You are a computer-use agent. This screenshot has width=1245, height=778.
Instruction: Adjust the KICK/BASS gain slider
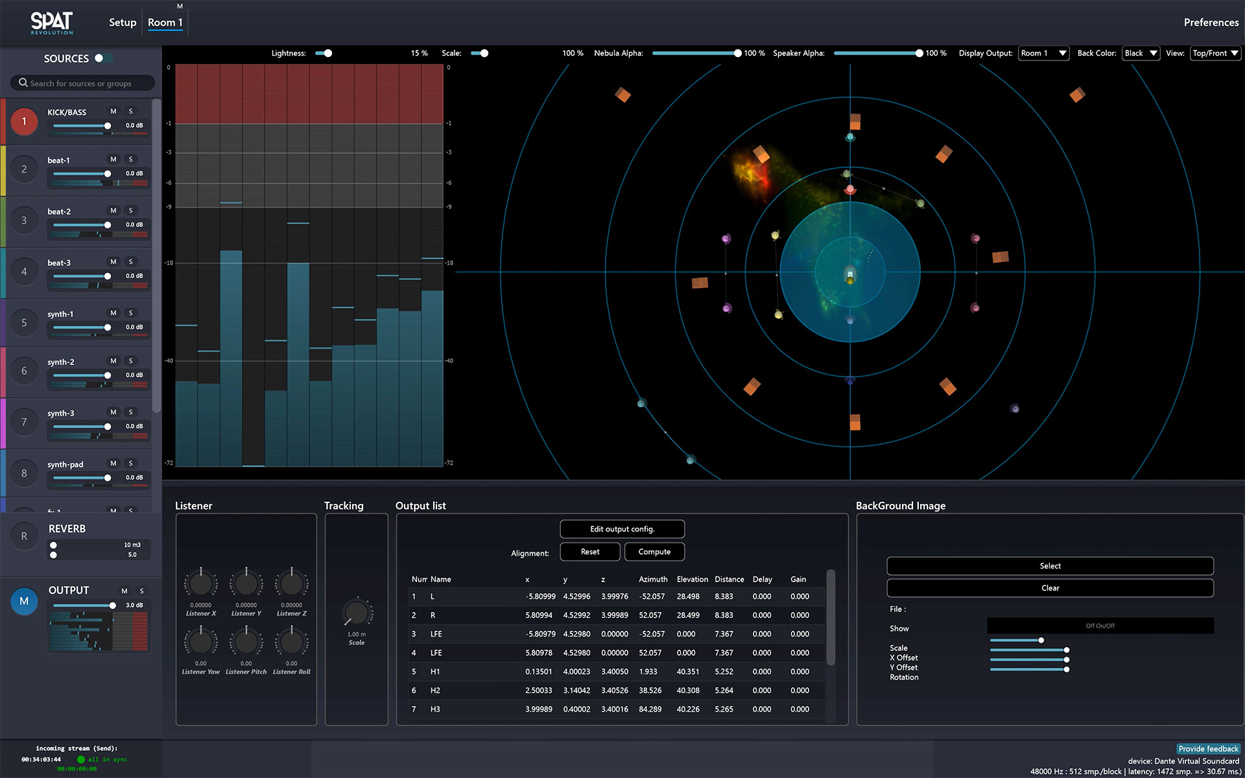coord(82,126)
